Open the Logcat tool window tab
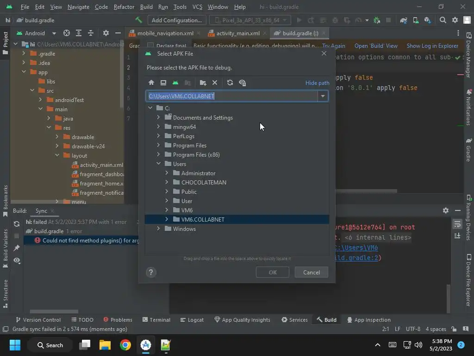This screenshot has width=474, height=356. pos(192,320)
